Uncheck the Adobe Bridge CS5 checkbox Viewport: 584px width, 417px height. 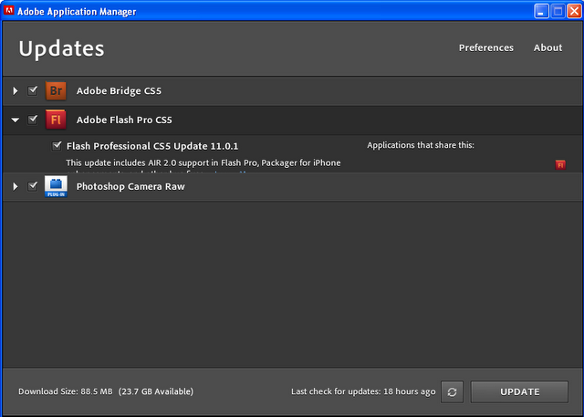click(33, 90)
